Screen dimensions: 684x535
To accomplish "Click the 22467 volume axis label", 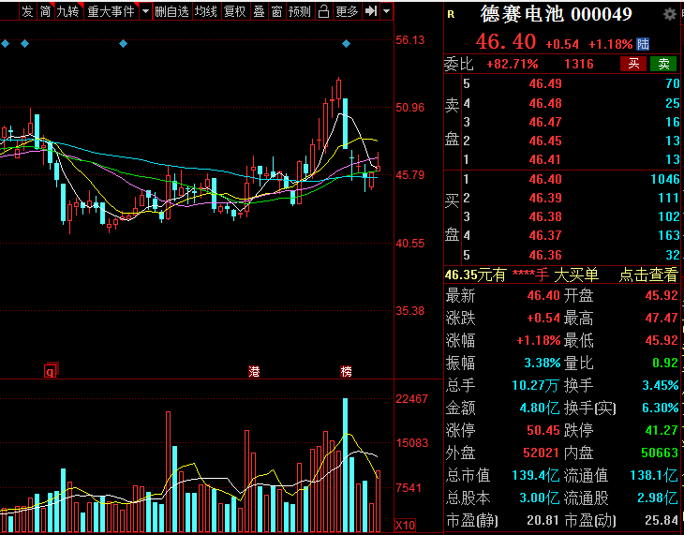I will tap(411, 399).
